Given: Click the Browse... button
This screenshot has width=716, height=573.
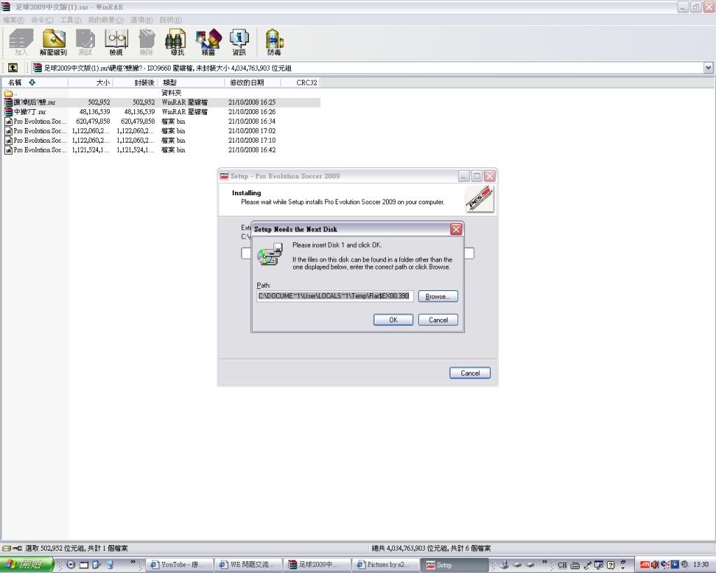Looking at the screenshot, I should (438, 297).
